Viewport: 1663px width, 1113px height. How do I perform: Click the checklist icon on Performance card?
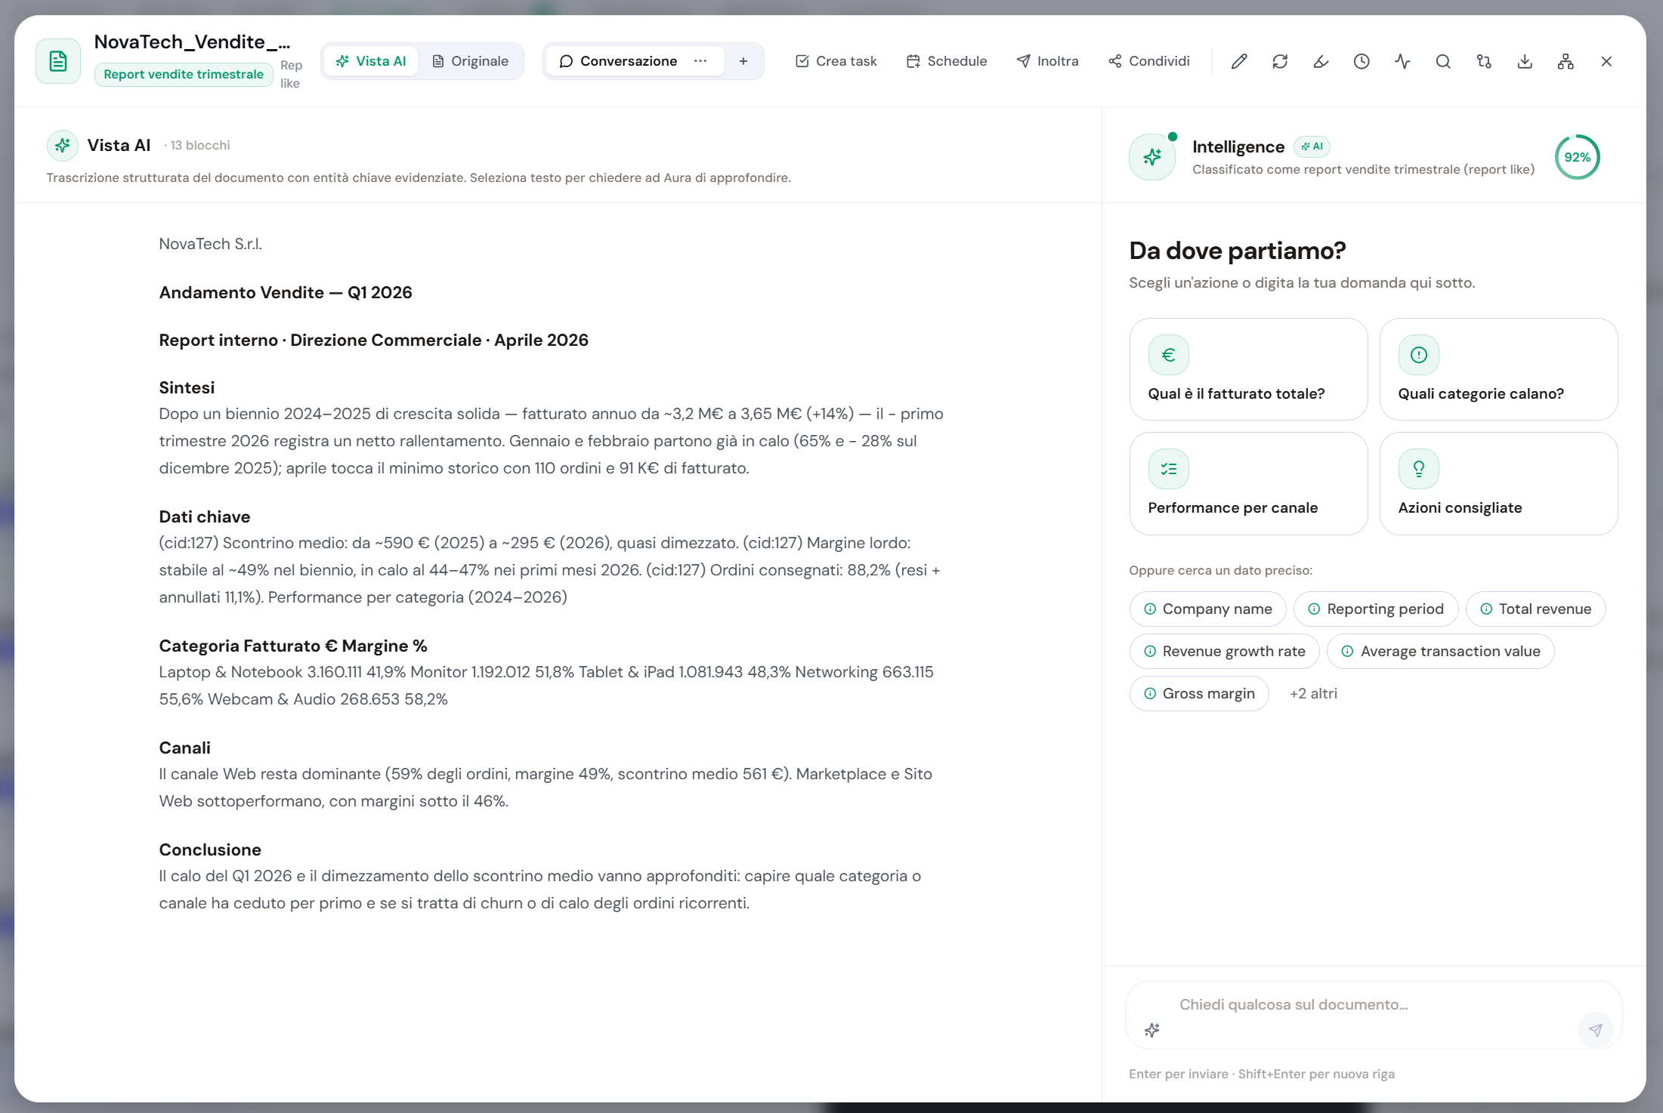coord(1168,469)
